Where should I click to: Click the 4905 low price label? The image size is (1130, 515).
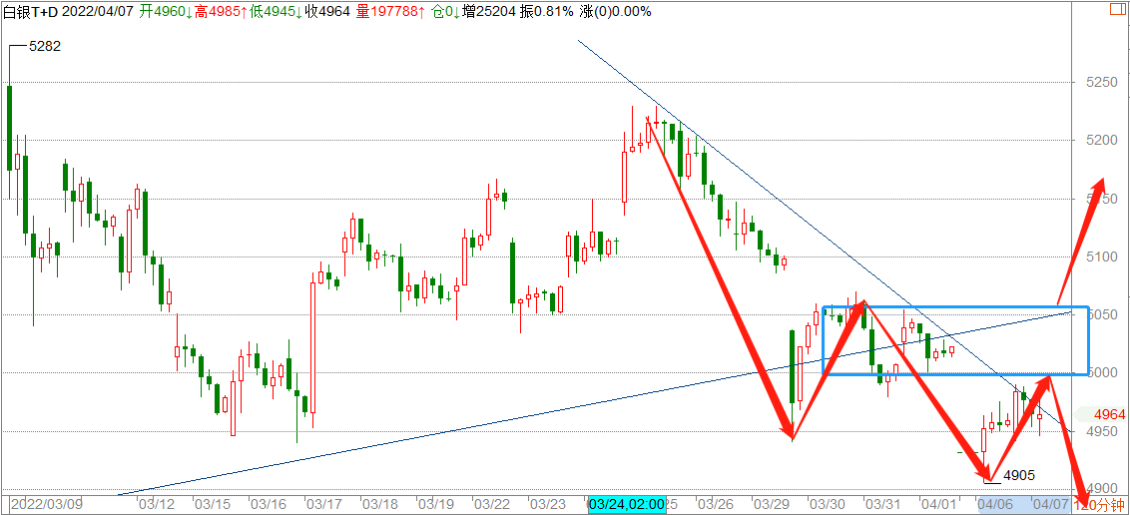[x=1019, y=475]
